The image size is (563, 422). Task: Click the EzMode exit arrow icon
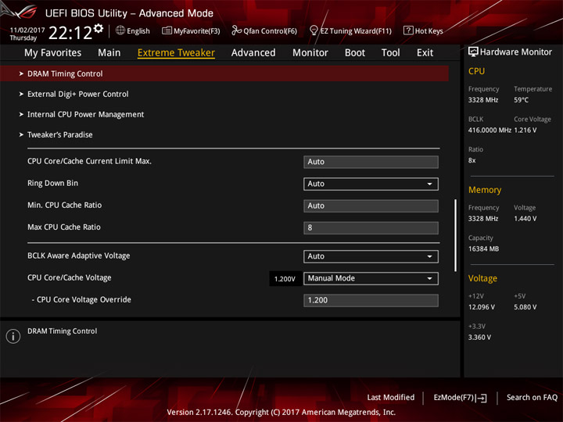coord(482,398)
